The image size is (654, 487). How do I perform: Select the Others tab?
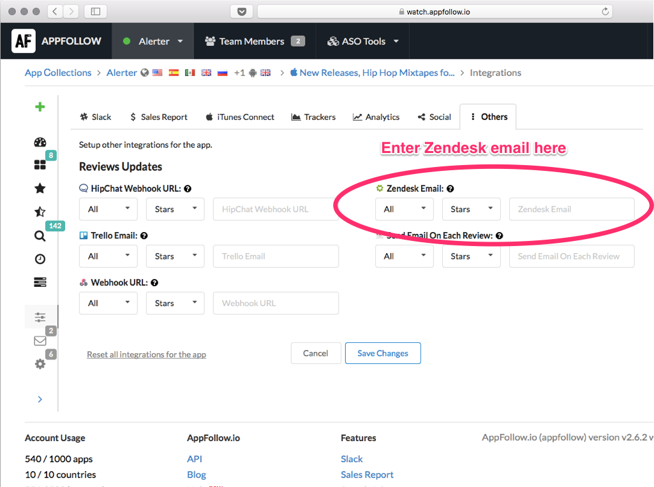point(488,117)
